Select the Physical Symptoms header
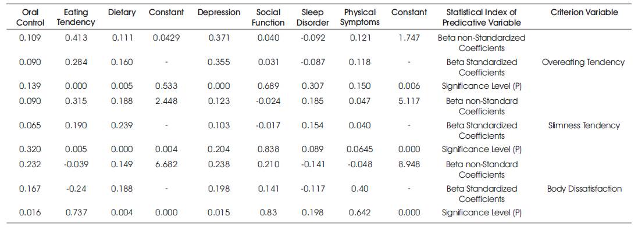638x227 pixels. [359, 17]
